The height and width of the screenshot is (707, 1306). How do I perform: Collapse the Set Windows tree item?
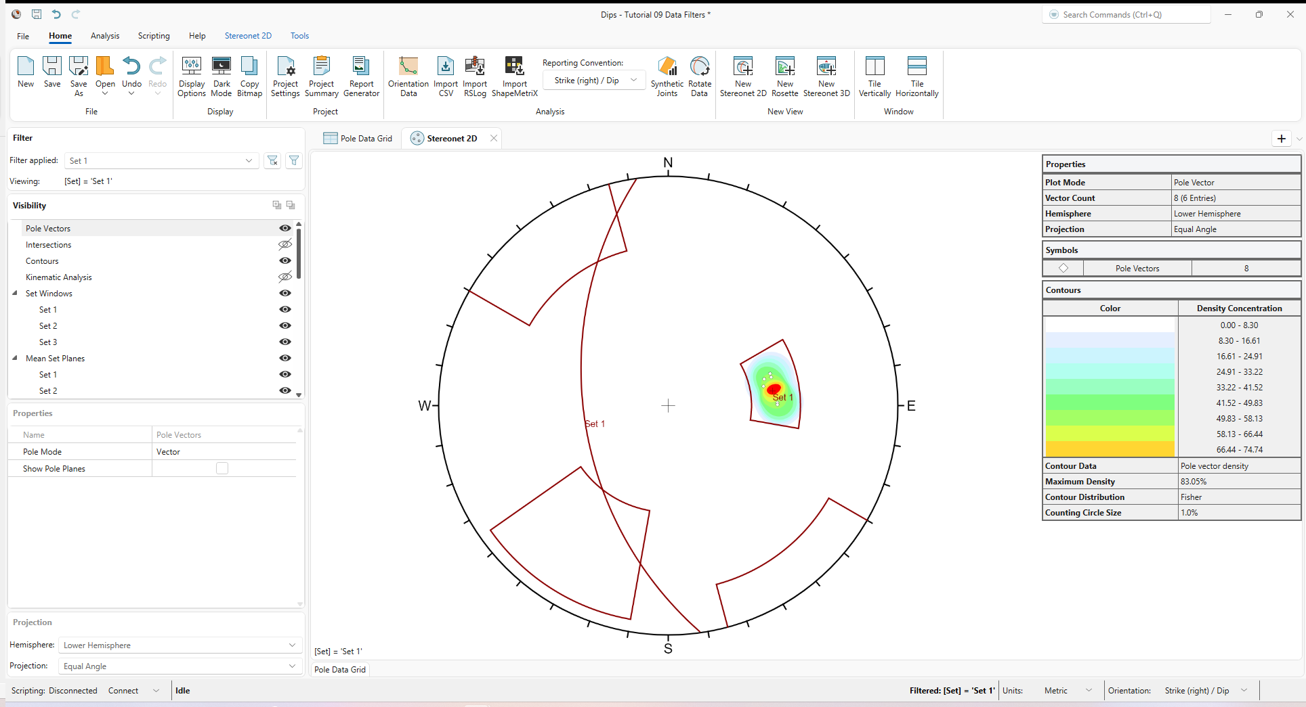[x=15, y=293]
